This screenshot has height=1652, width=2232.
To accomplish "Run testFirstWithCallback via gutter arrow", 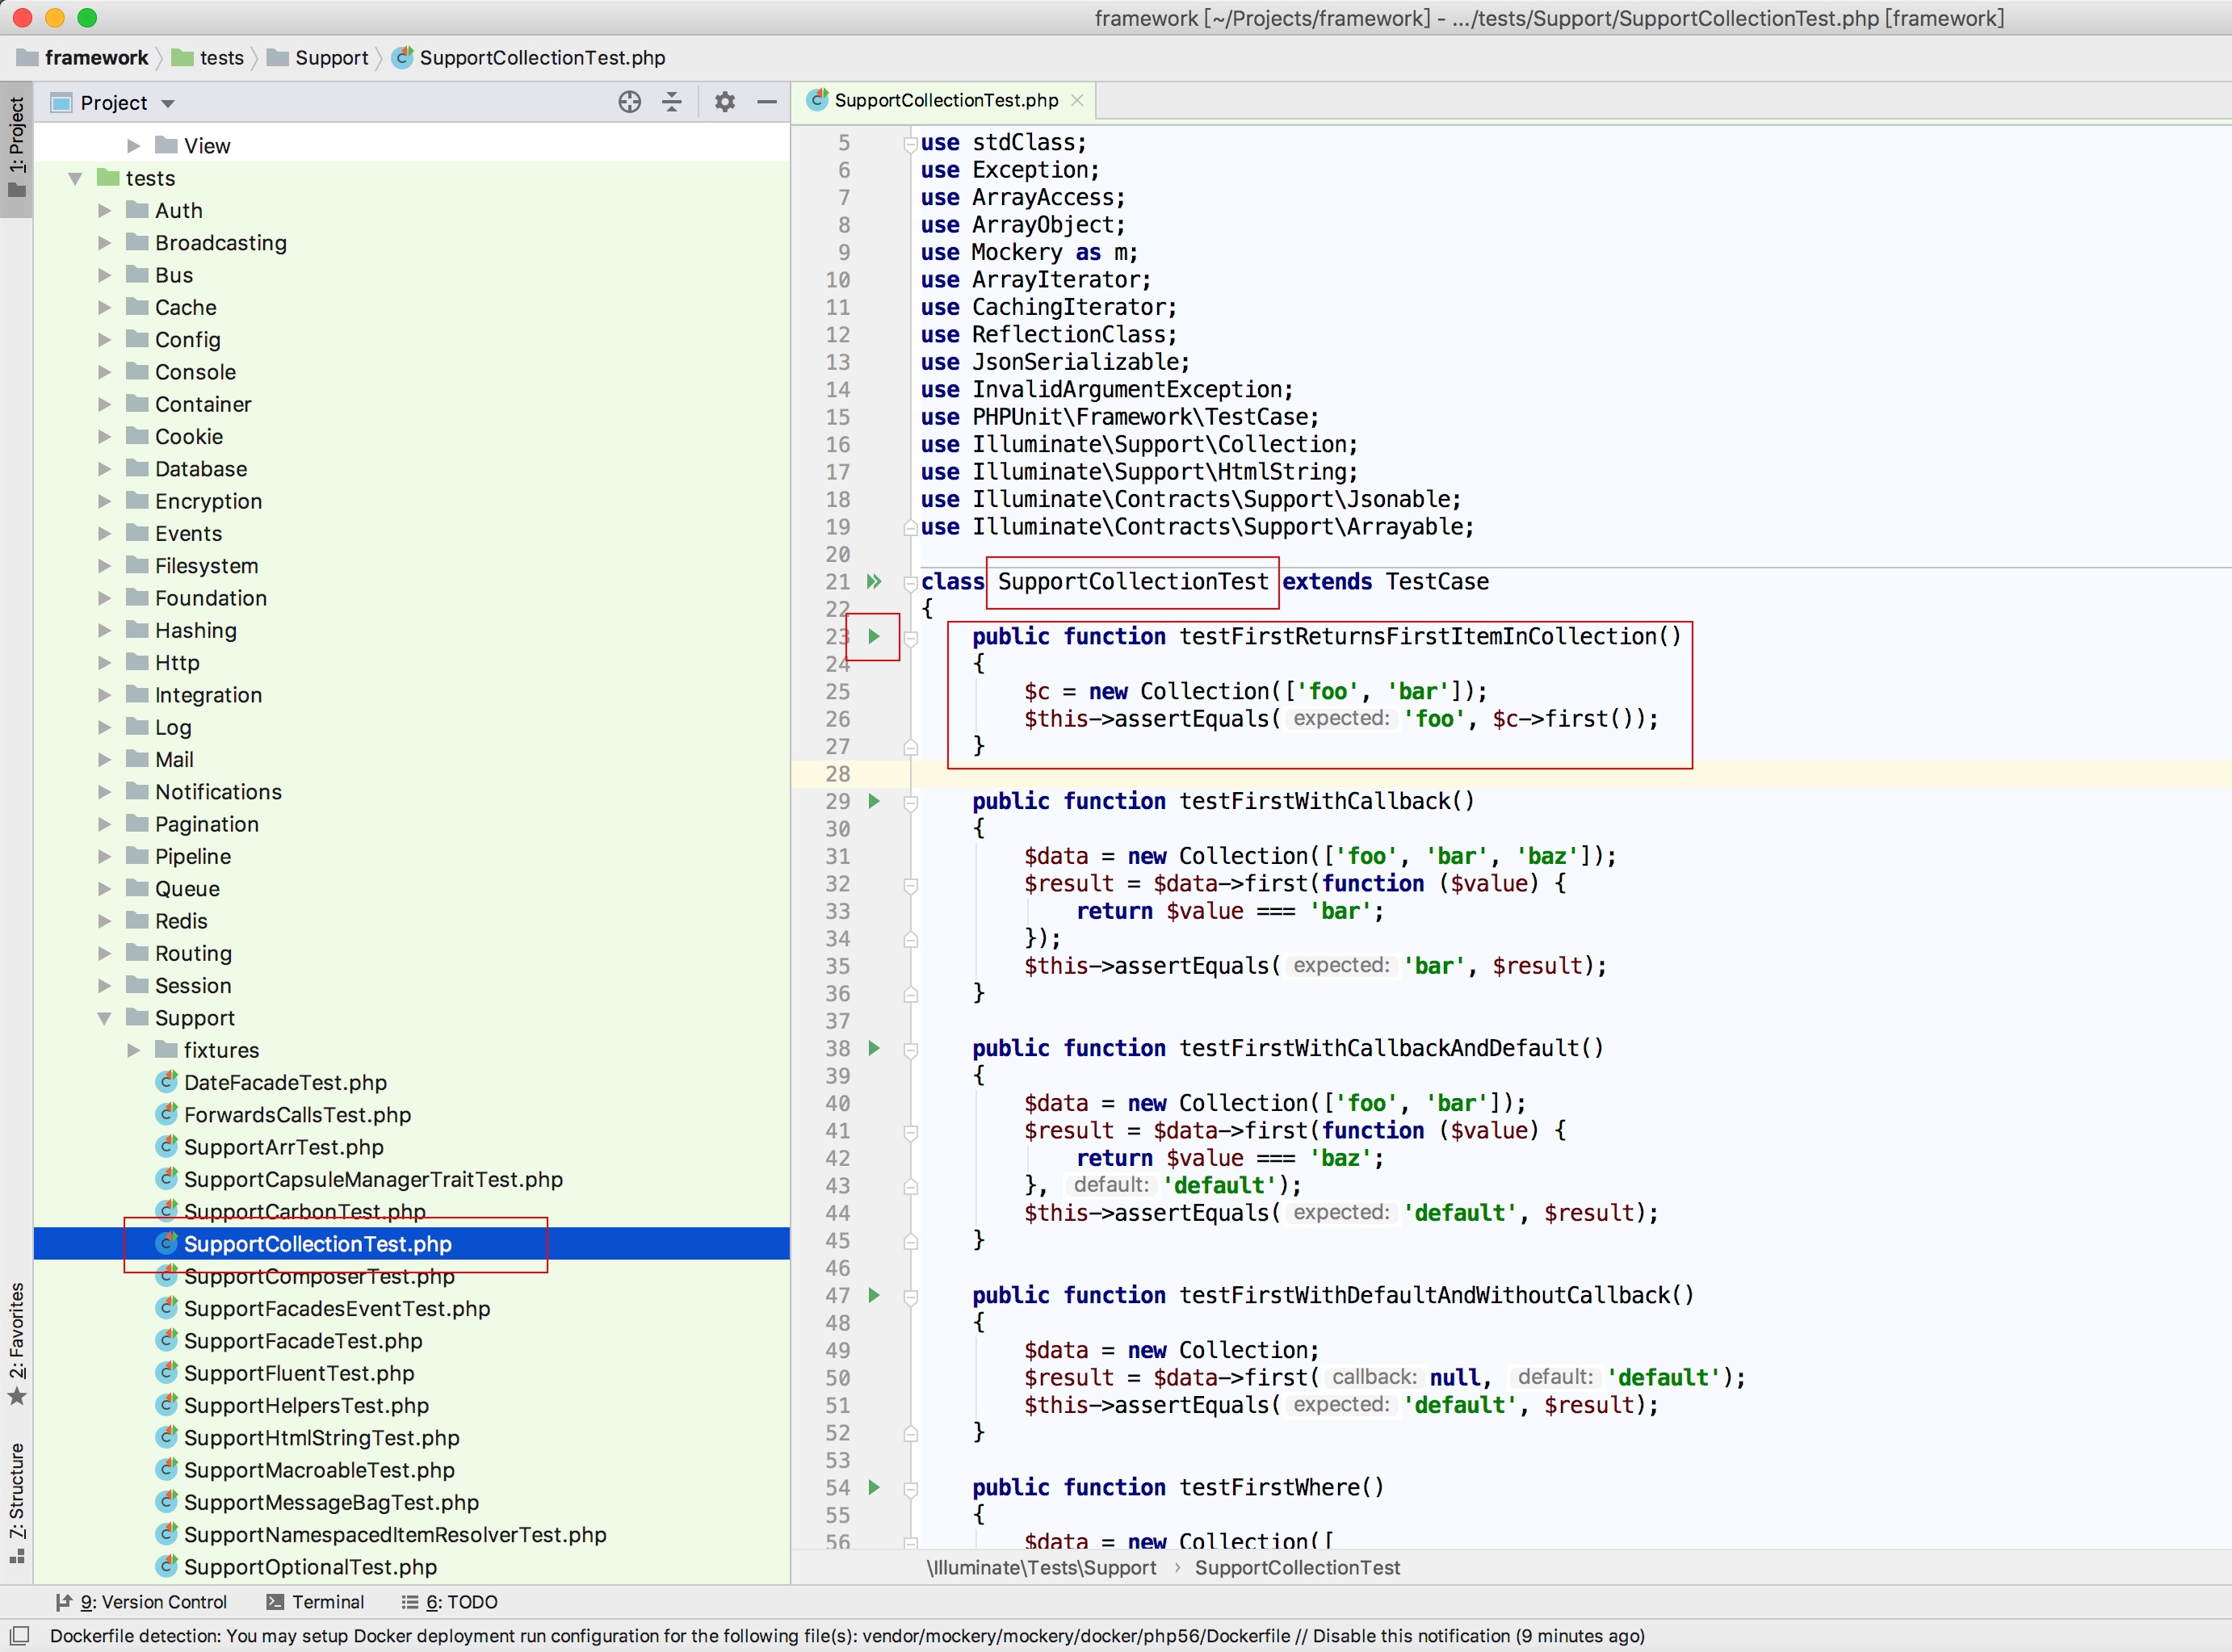I will click(874, 801).
